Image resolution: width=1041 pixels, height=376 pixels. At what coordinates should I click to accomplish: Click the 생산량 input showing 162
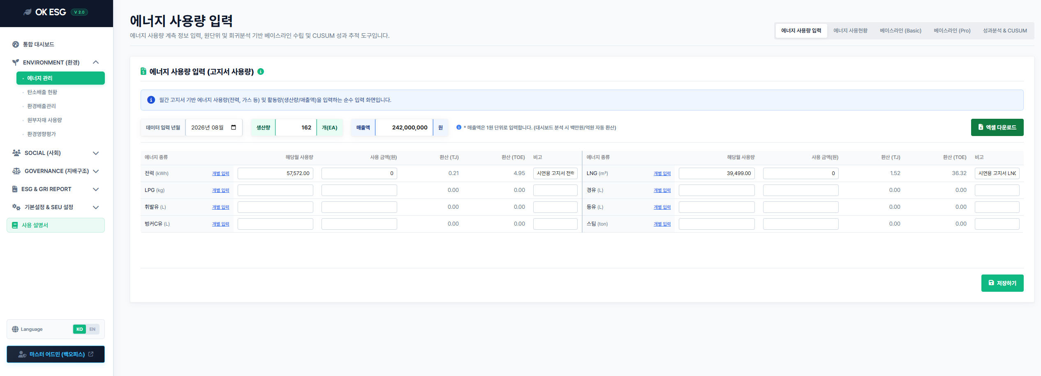[296, 127]
